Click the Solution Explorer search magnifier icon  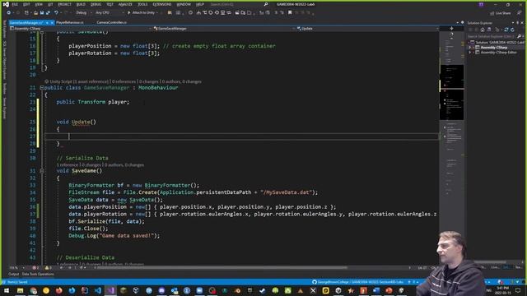(x=520, y=36)
